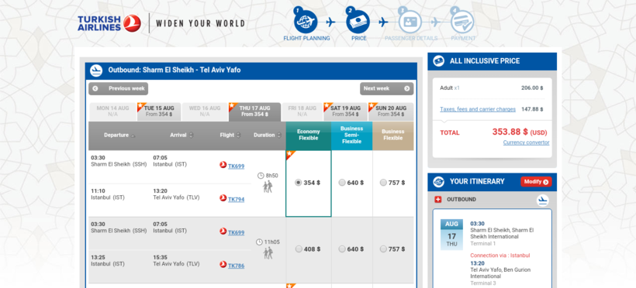Click Modify itinerary button
This screenshot has height=288, width=636.
pos(536,182)
